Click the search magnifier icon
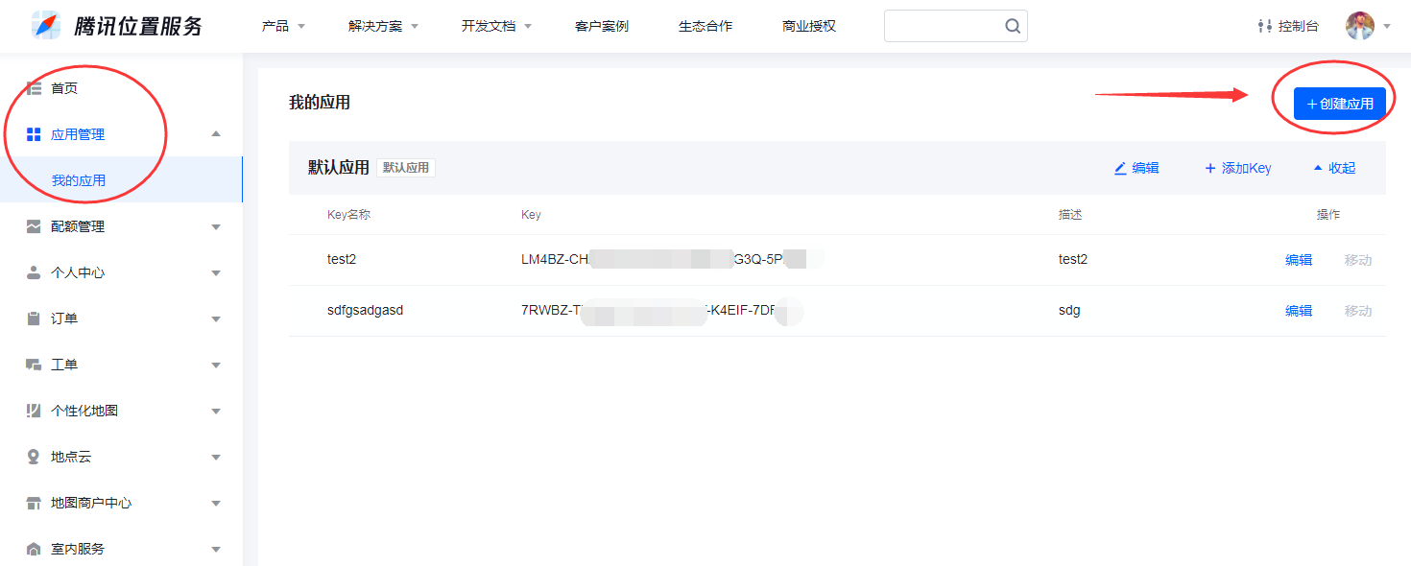This screenshot has height=566, width=1411. point(1013,26)
